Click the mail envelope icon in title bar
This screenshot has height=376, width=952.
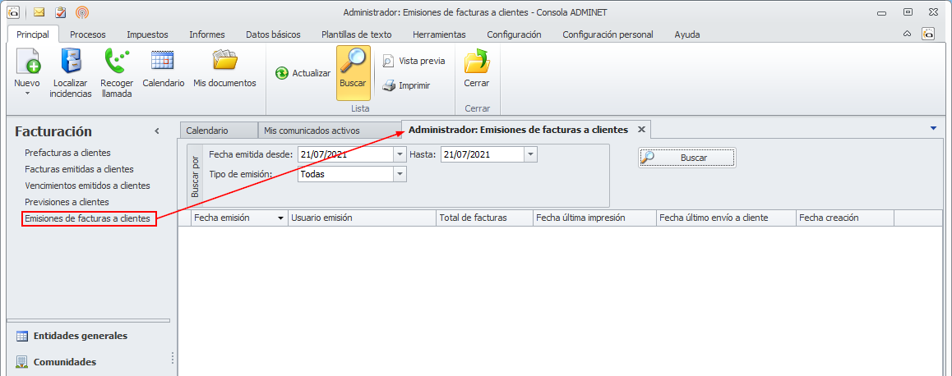39,12
